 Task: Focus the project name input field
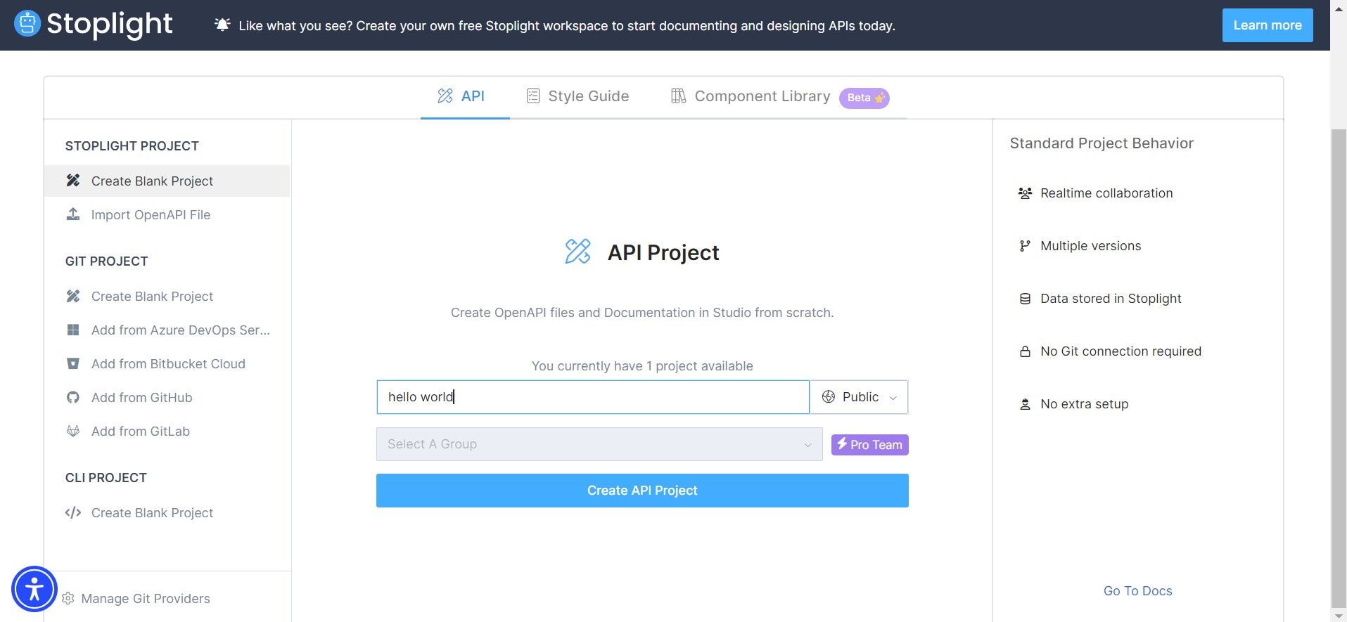[593, 397]
